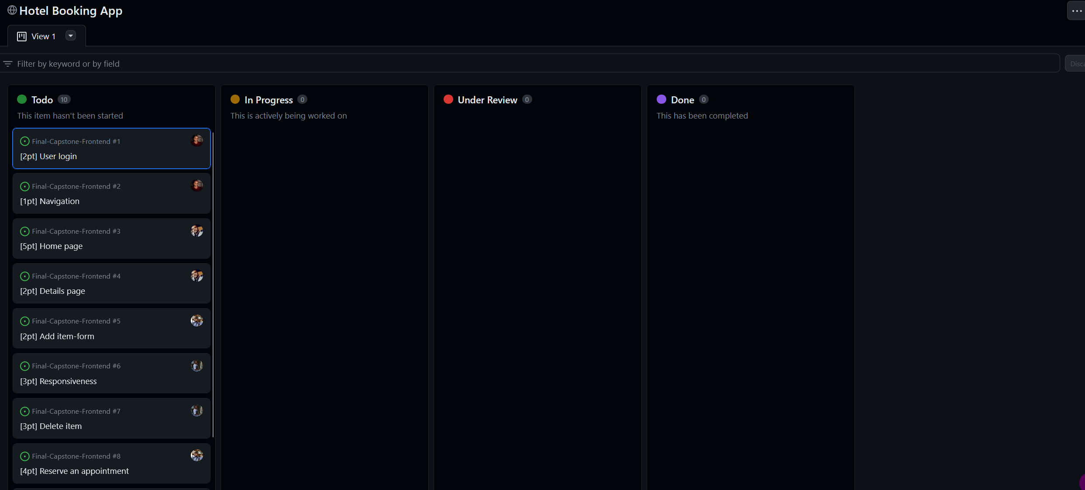Open assignee avatar on Home page card
The image size is (1085, 490).
196,231
